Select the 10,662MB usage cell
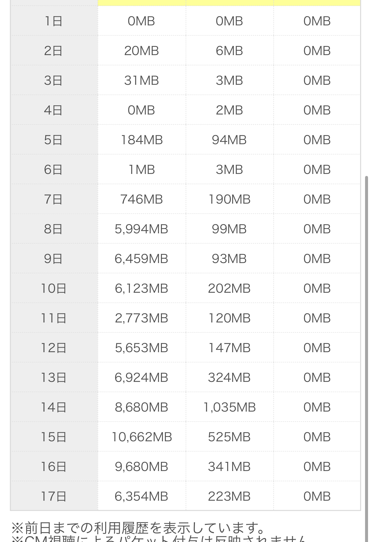Viewport: 371px width, 542px height. 141,437
